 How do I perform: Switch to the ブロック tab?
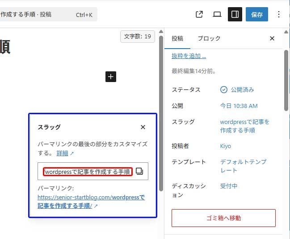point(209,38)
